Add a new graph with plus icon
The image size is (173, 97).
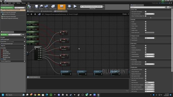tap(25, 37)
